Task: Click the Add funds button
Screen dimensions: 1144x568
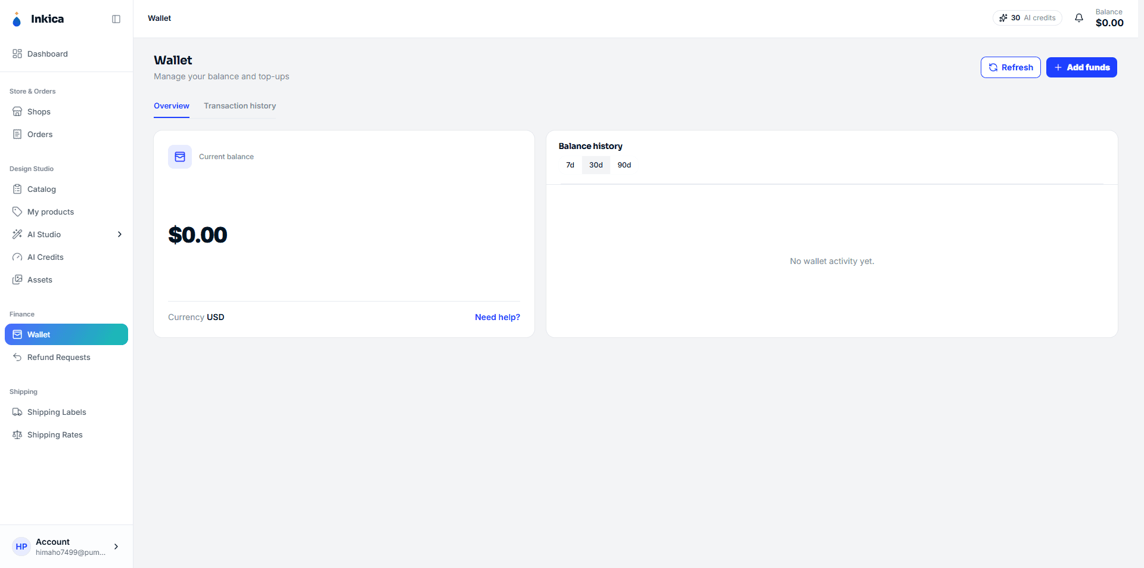Action: coord(1081,67)
